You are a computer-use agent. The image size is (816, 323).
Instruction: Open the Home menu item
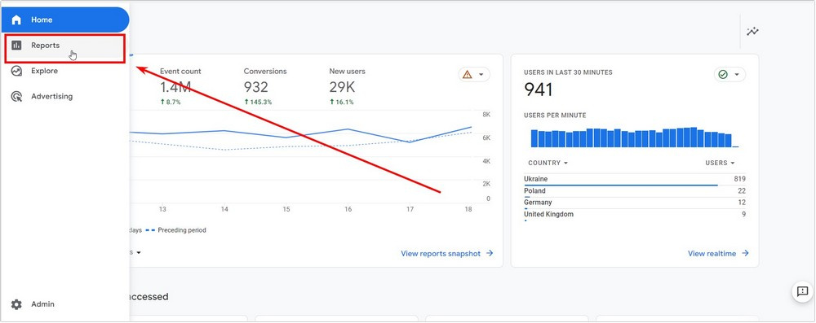pos(65,20)
